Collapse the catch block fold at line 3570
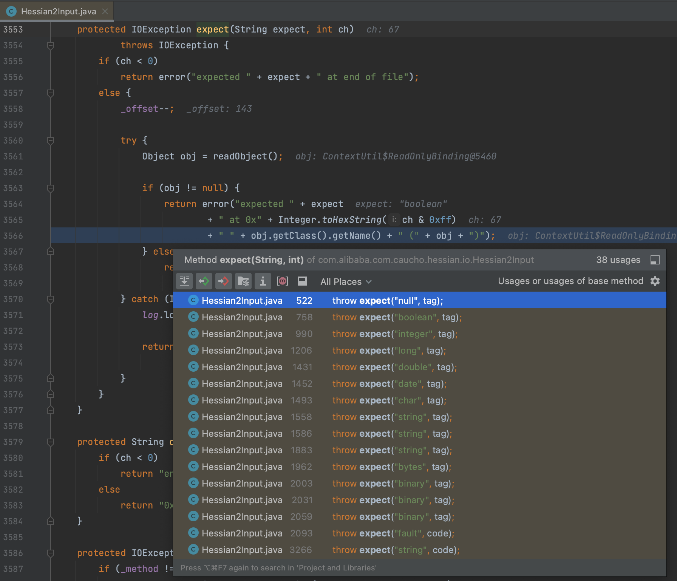677x581 pixels. coord(50,299)
